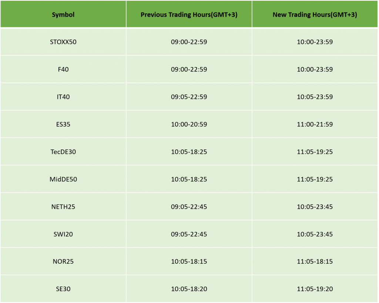Click the New Trading Hours(GMT+3) header

pos(315,15)
